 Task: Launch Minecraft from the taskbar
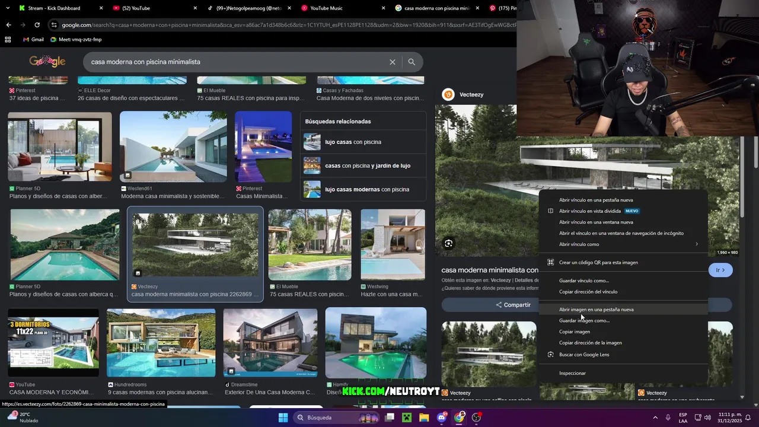click(407, 418)
